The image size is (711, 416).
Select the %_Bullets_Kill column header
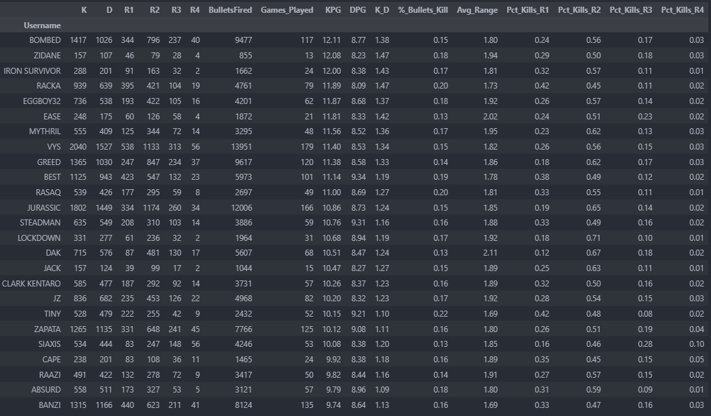[423, 10]
